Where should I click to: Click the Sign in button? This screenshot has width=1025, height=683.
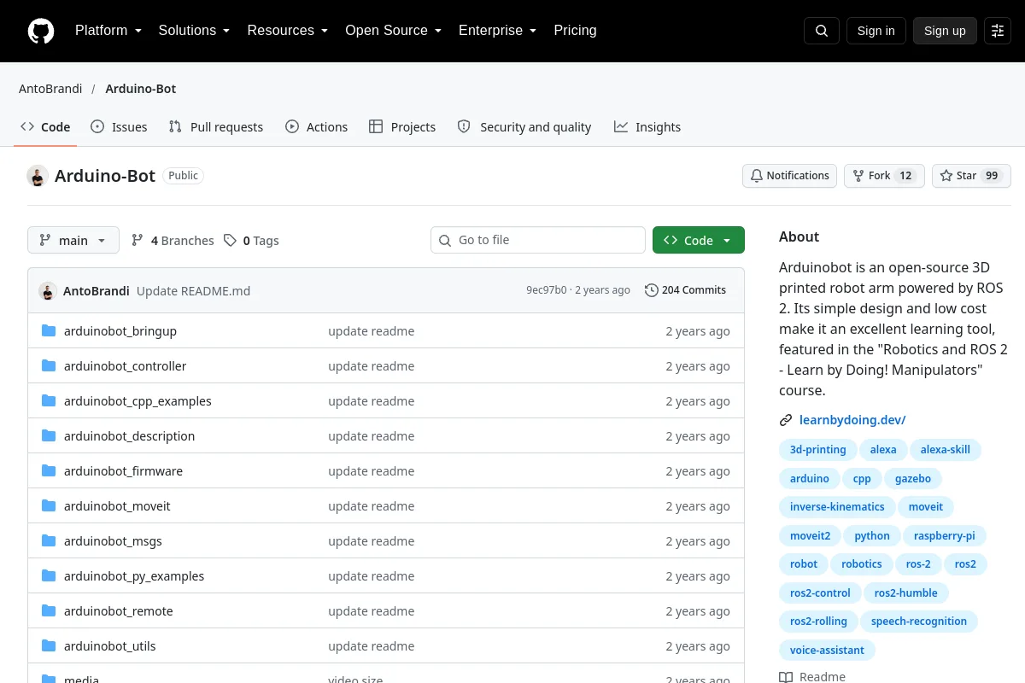coord(876,31)
